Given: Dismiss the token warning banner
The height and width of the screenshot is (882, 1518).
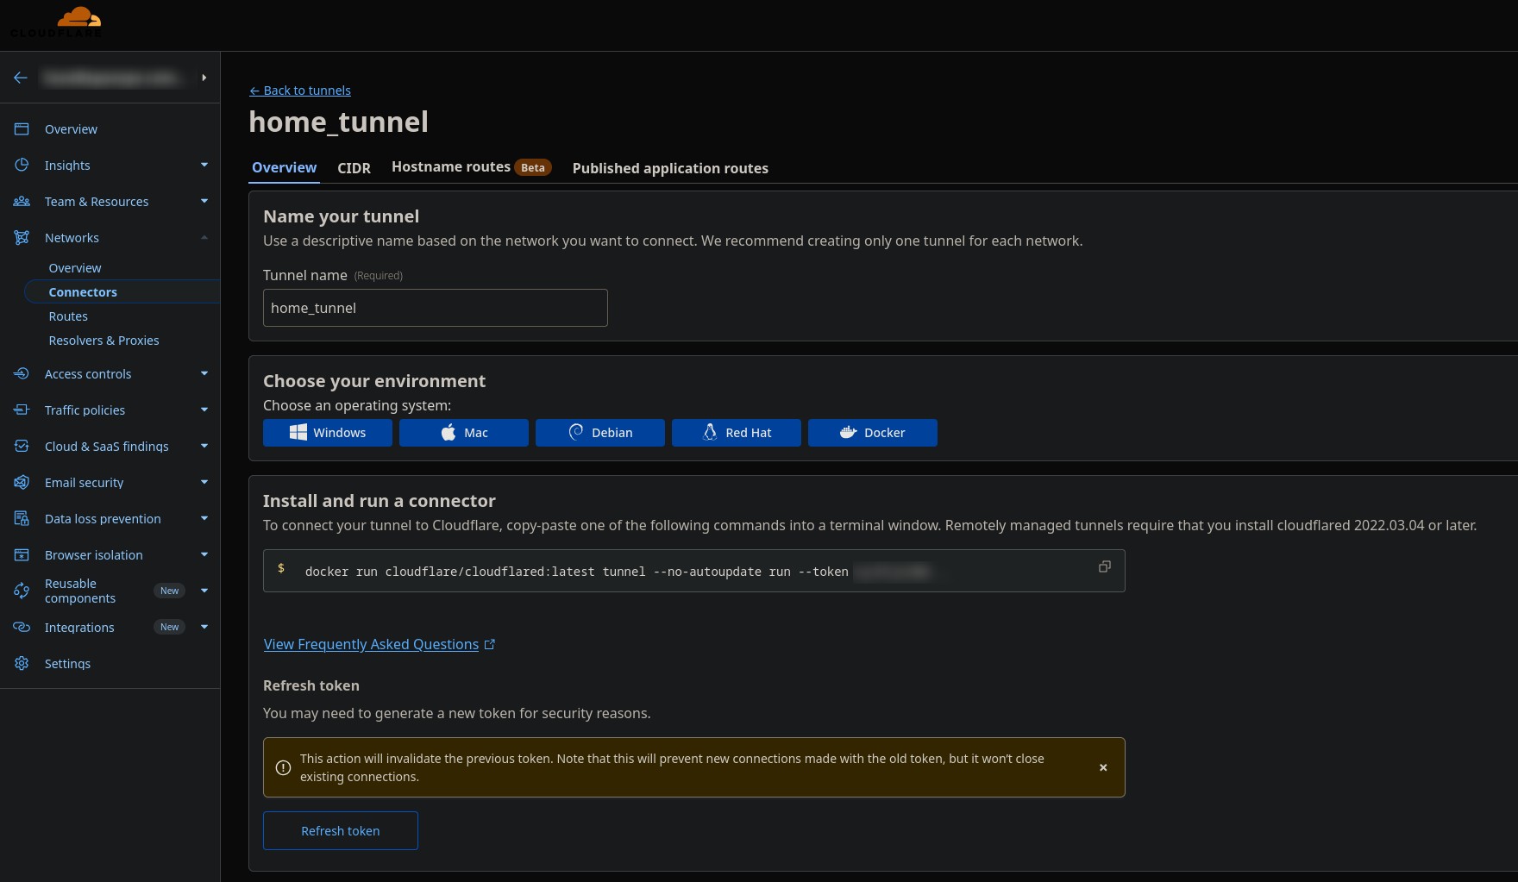Looking at the screenshot, I should (x=1103, y=767).
